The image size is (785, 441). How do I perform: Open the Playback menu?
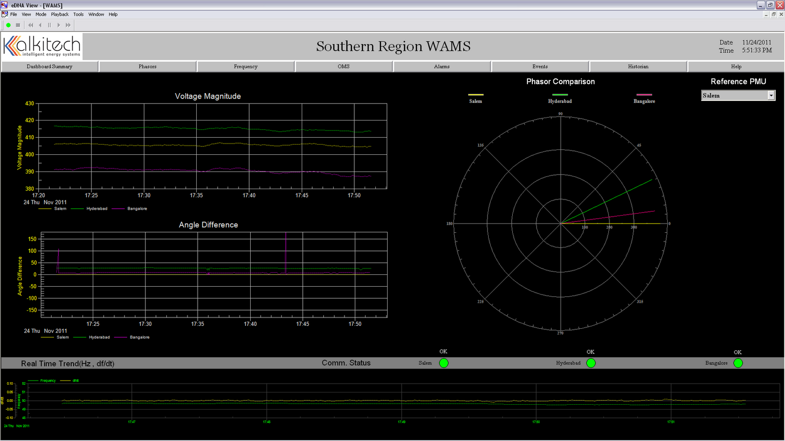[60, 14]
